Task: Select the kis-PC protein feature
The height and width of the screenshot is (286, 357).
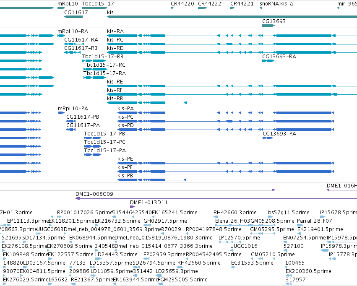Action: pos(226,121)
